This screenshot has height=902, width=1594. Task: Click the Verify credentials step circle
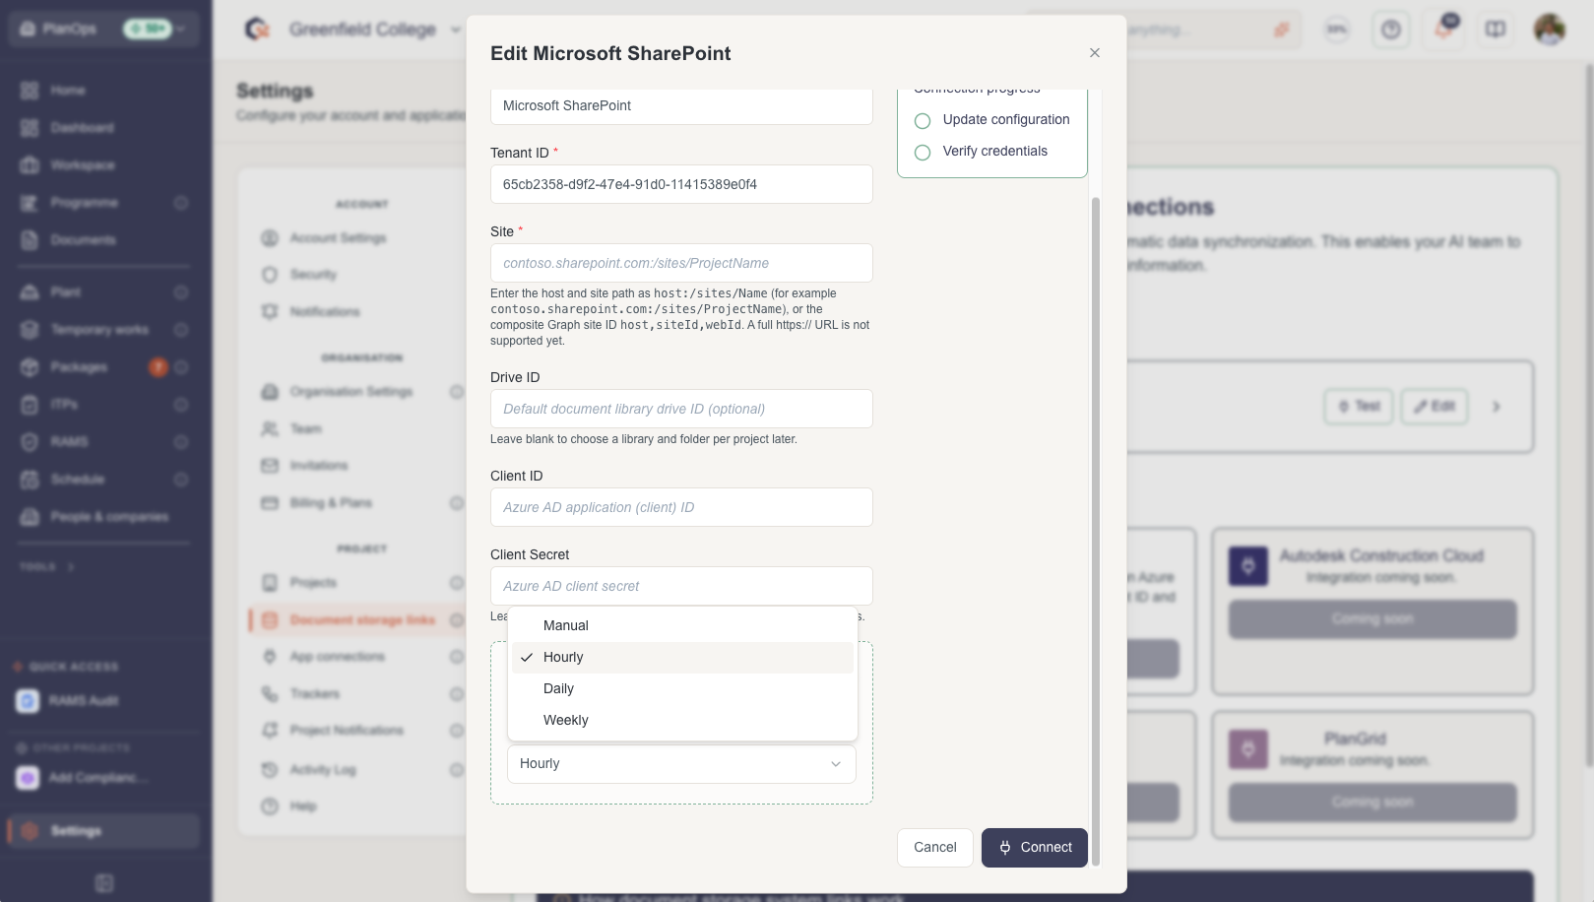[x=923, y=153]
